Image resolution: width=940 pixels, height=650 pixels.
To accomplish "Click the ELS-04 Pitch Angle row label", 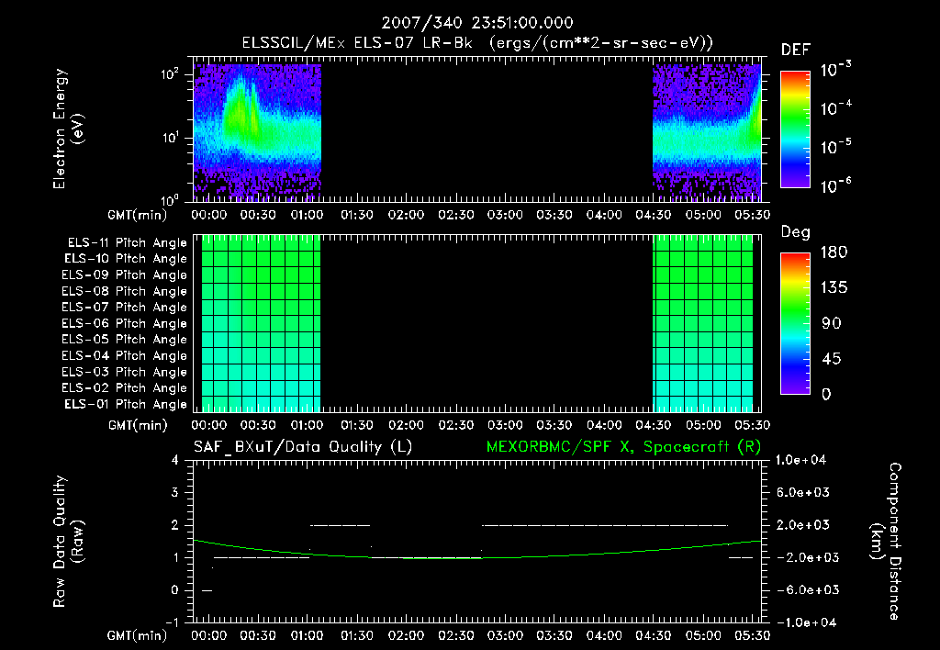I will coord(124,355).
